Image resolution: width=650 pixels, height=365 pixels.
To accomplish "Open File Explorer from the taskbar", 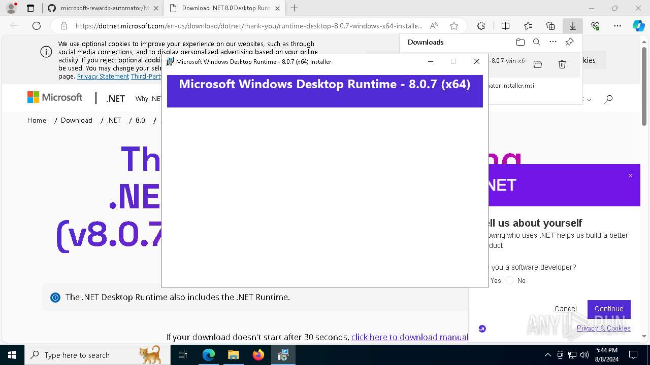I will pos(233,355).
